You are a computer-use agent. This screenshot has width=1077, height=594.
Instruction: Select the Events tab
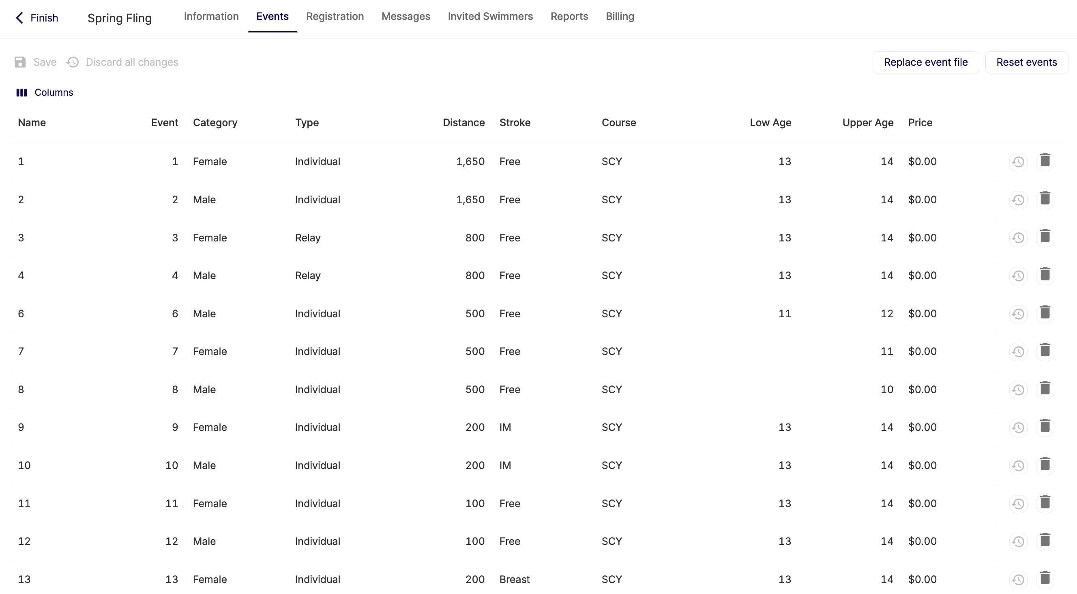click(272, 16)
